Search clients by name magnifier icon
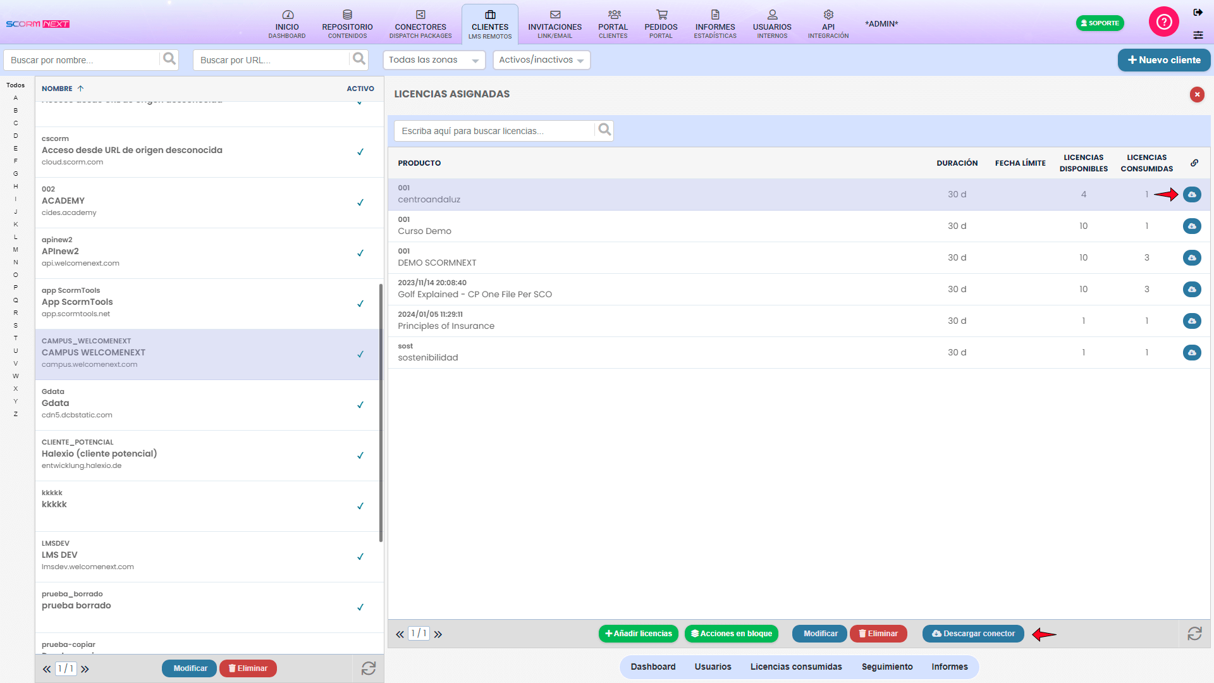The height and width of the screenshot is (683, 1214). [169, 59]
